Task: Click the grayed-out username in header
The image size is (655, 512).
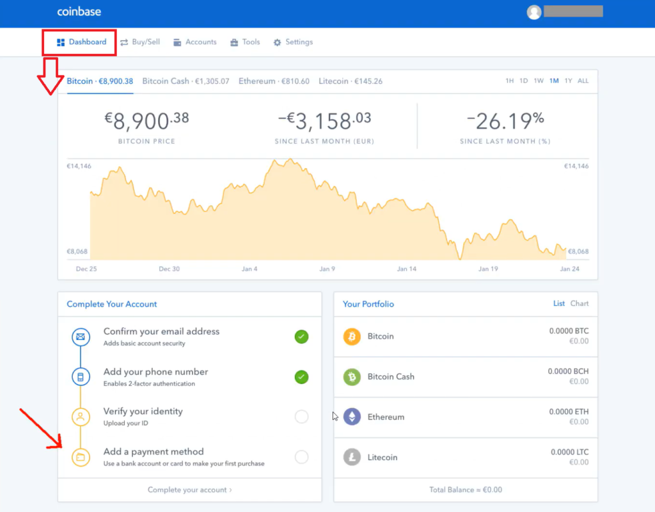Action: coord(574,12)
